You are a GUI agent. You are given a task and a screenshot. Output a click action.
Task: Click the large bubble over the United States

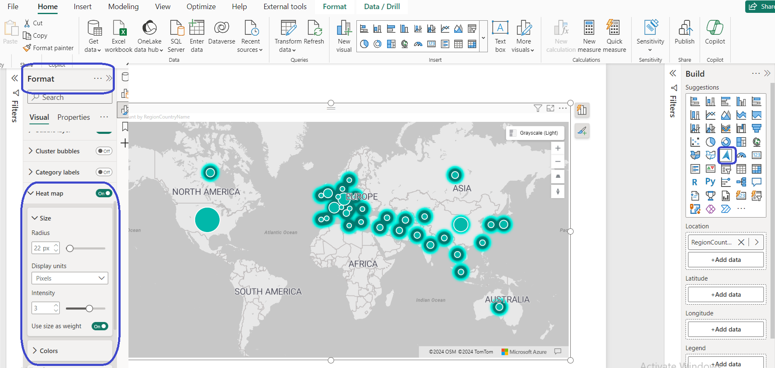pyautogui.click(x=207, y=220)
